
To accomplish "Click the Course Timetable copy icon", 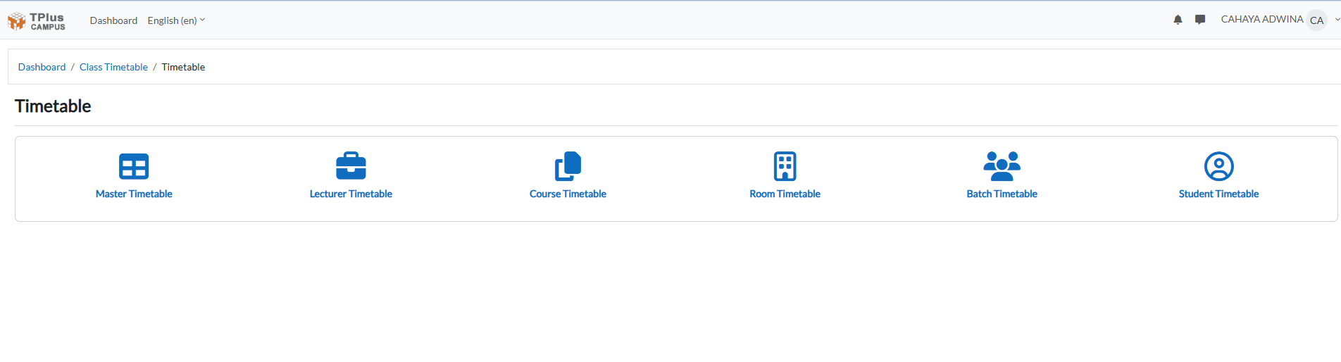I will (x=568, y=166).
